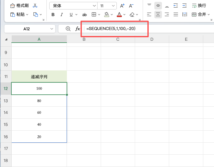
Task: Click the Paste (粘贴) button
Action: pyautogui.click(x=17, y=14)
